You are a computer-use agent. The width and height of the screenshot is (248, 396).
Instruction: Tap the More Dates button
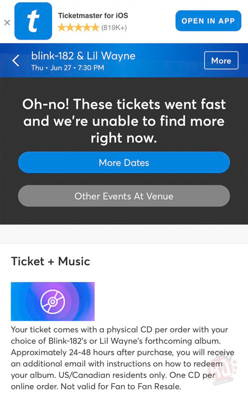124,163
